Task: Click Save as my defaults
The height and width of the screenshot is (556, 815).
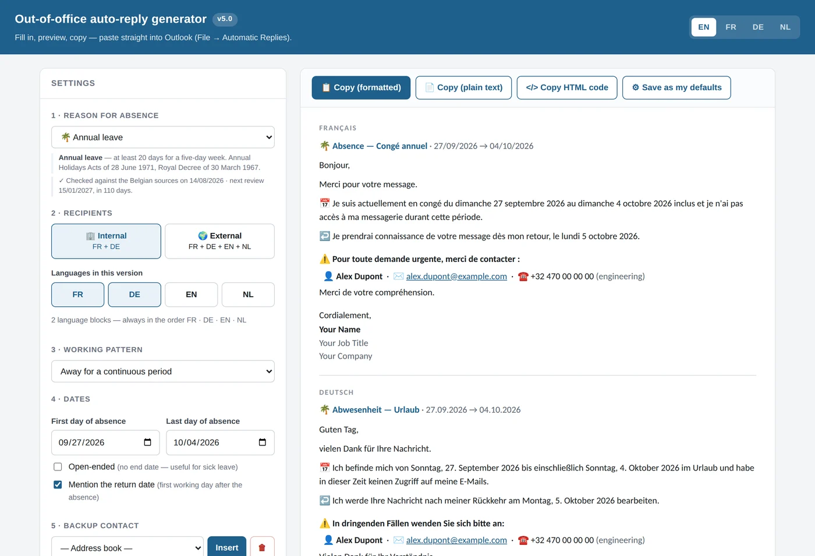Action: (676, 87)
